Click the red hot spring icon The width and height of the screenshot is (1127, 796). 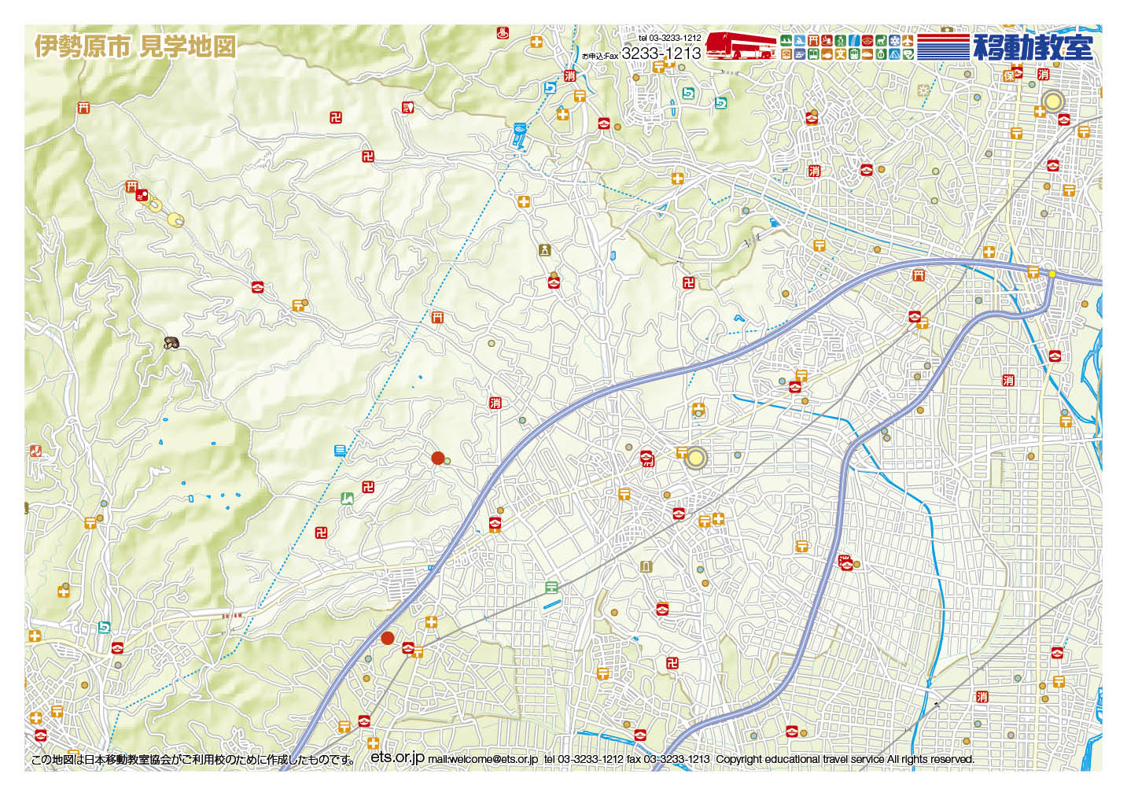pyautogui.click(x=503, y=34)
